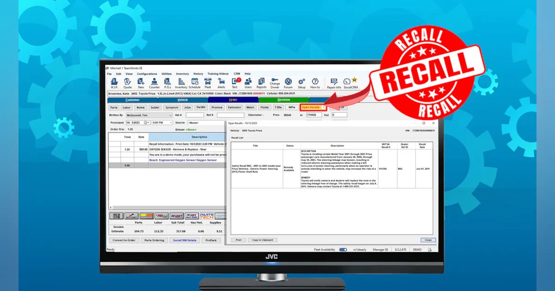The height and width of the screenshot is (291, 555).
Task: Click the ProPack button
Action: [x=211, y=240]
